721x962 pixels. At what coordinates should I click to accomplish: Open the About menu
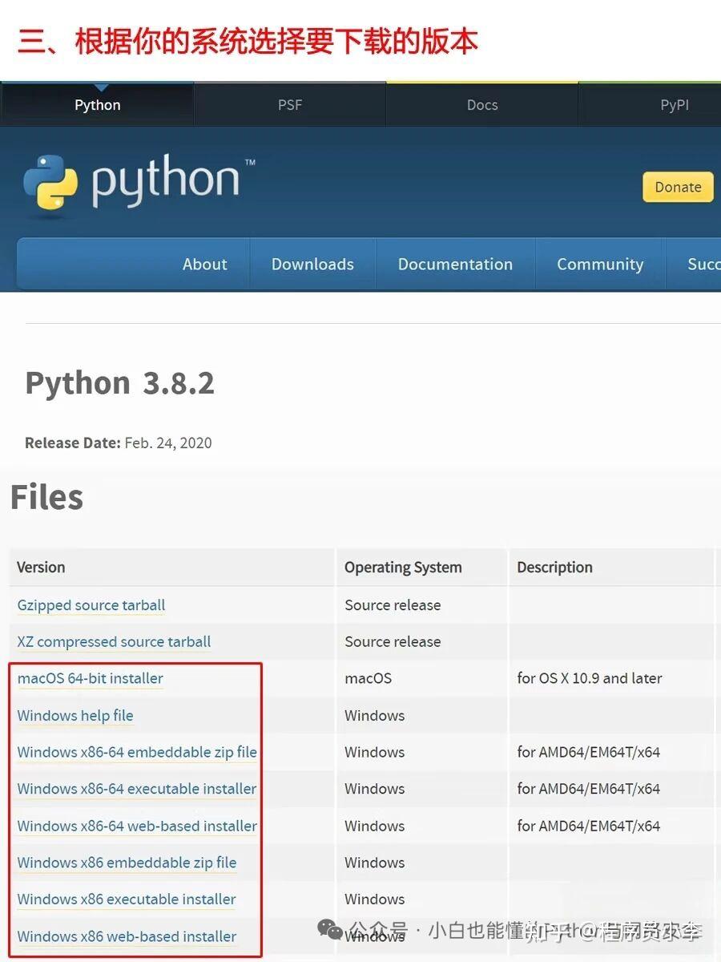204,264
